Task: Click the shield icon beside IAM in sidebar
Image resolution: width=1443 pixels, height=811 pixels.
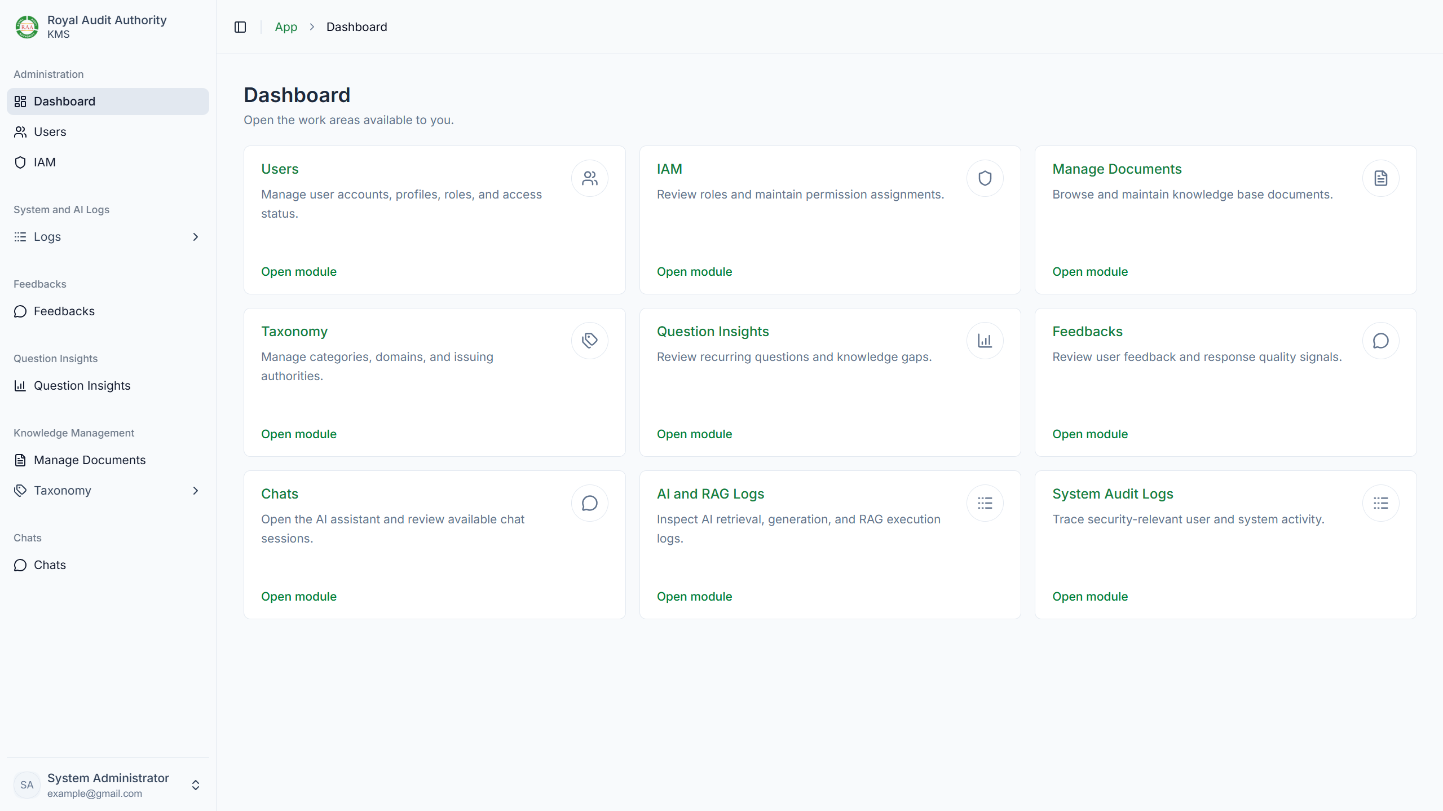Action: pyautogui.click(x=20, y=162)
